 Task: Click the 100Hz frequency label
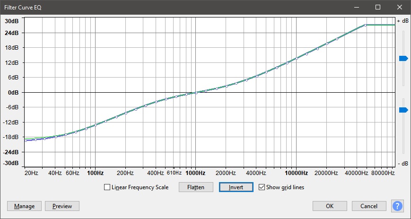(x=95, y=173)
